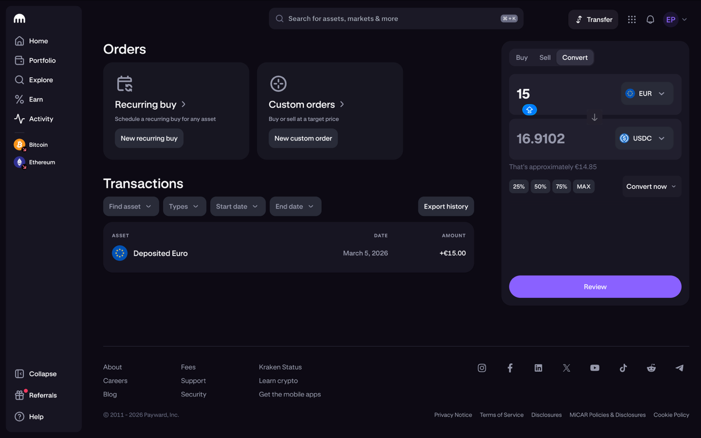701x438 pixels.
Task: Select the 50% amount button
Action: tap(540, 187)
